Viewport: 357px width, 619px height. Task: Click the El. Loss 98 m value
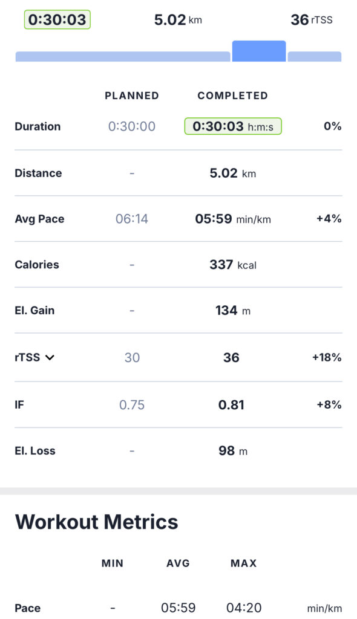tap(233, 451)
